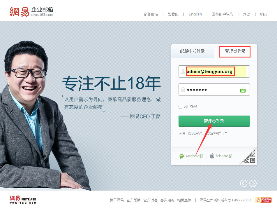Open 国外用户登录 link
The height and width of the screenshot is (211, 277).
pyautogui.click(x=222, y=14)
